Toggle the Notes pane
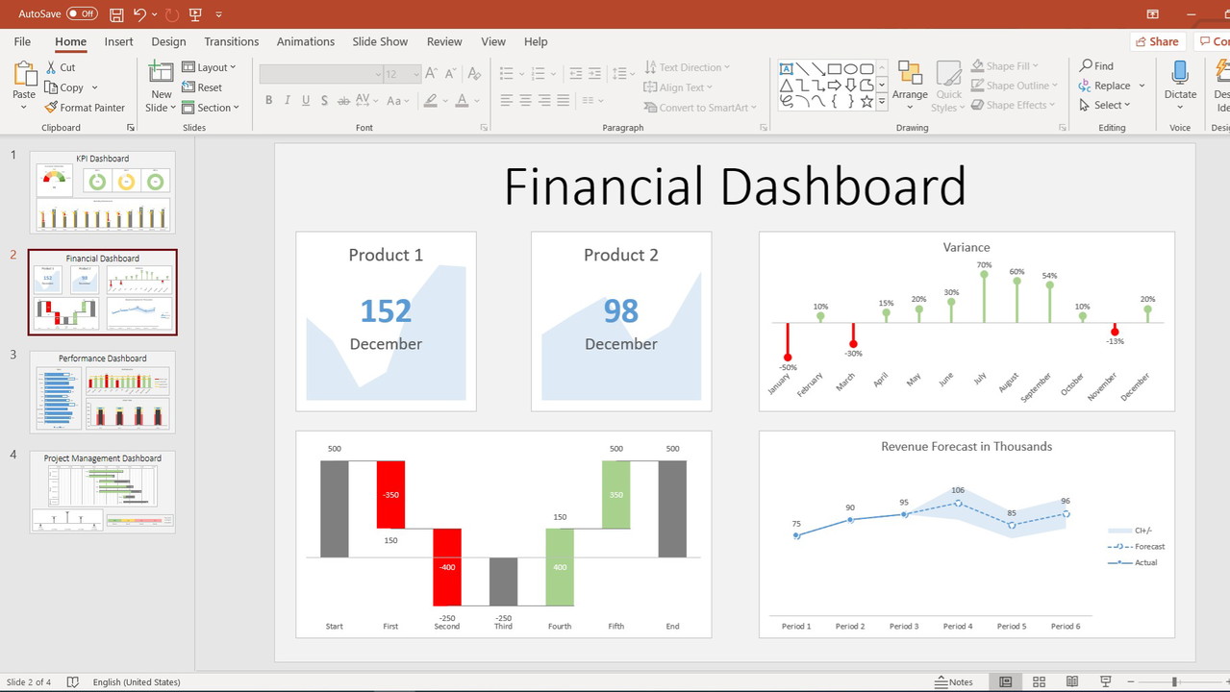Image resolution: width=1230 pixels, height=692 pixels. click(954, 682)
